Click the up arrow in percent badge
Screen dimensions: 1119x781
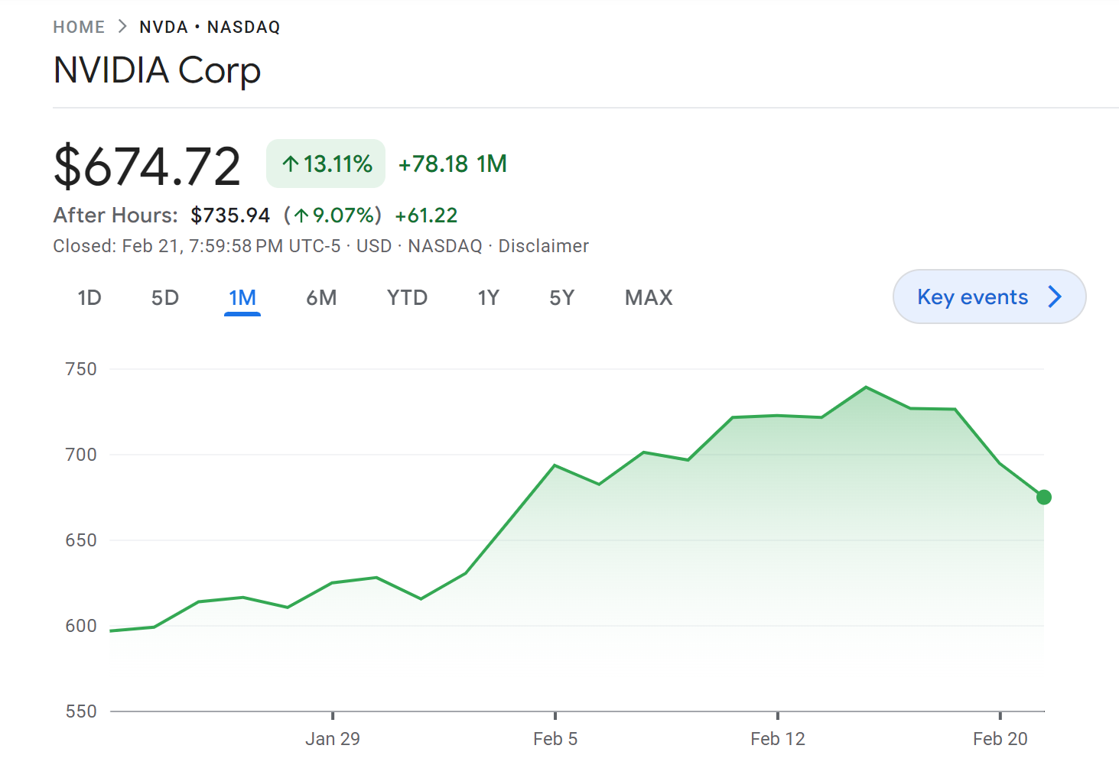point(291,164)
